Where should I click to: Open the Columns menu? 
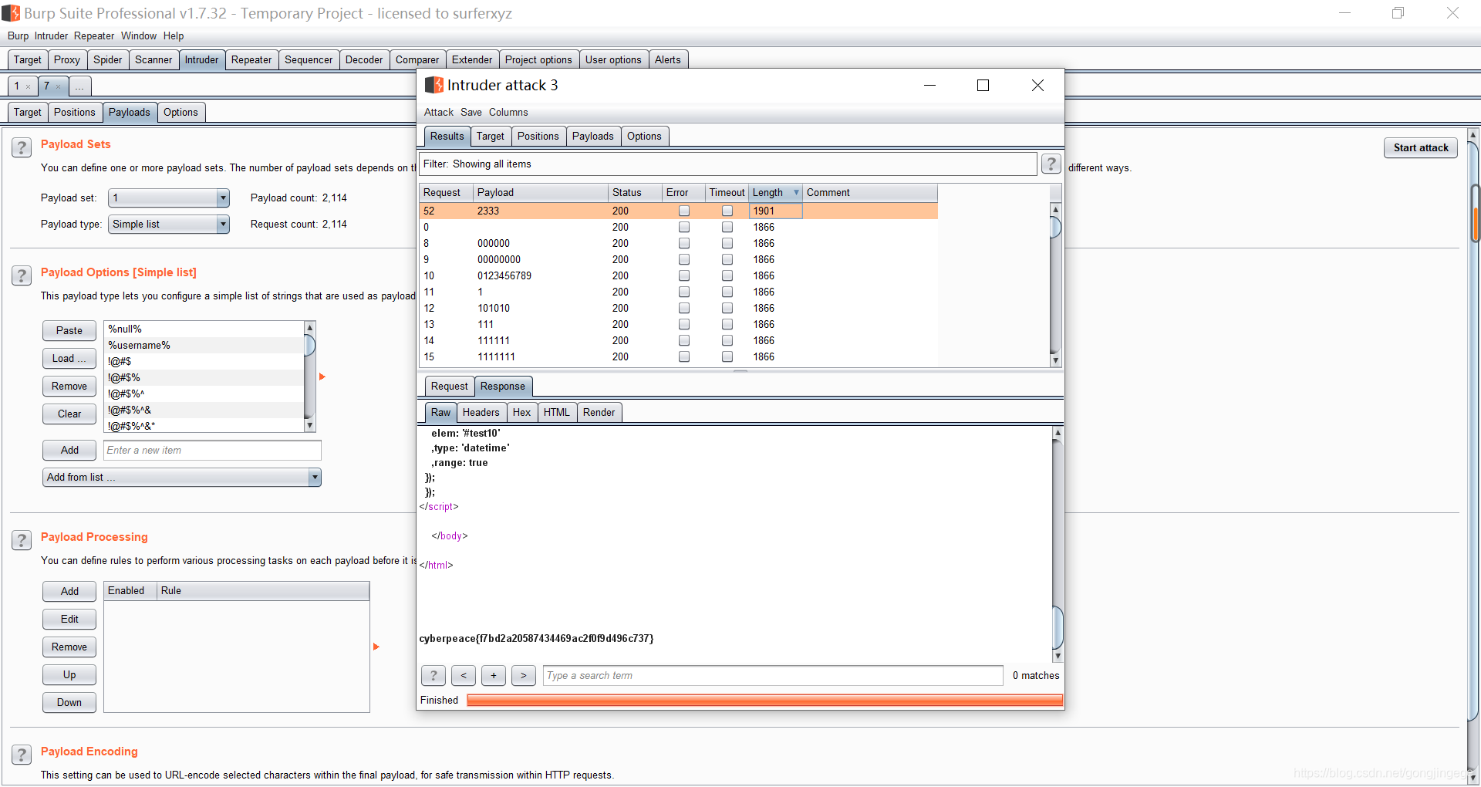pos(508,113)
